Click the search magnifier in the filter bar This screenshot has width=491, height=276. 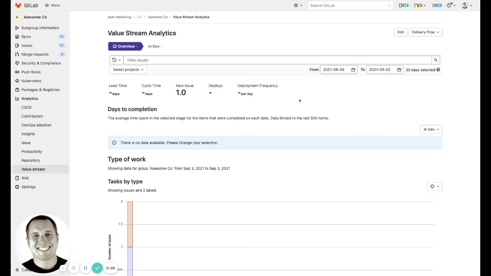[435, 60]
